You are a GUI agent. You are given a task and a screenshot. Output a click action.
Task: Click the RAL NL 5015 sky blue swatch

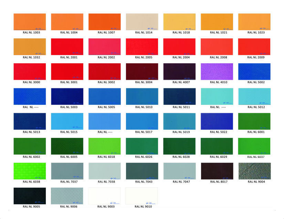tap(67, 121)
